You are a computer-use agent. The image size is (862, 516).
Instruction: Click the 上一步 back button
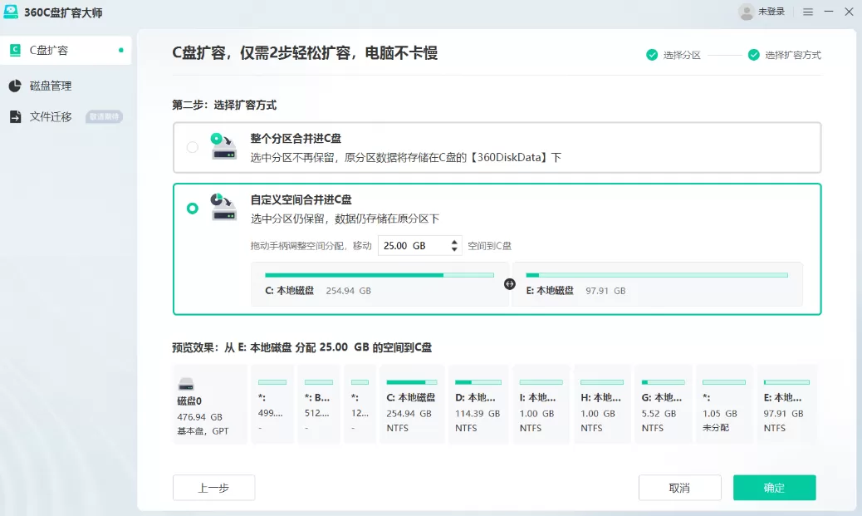coord(214,488)
